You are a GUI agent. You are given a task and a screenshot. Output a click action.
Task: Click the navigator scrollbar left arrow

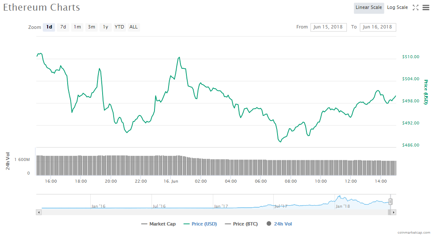click(39, 212)
